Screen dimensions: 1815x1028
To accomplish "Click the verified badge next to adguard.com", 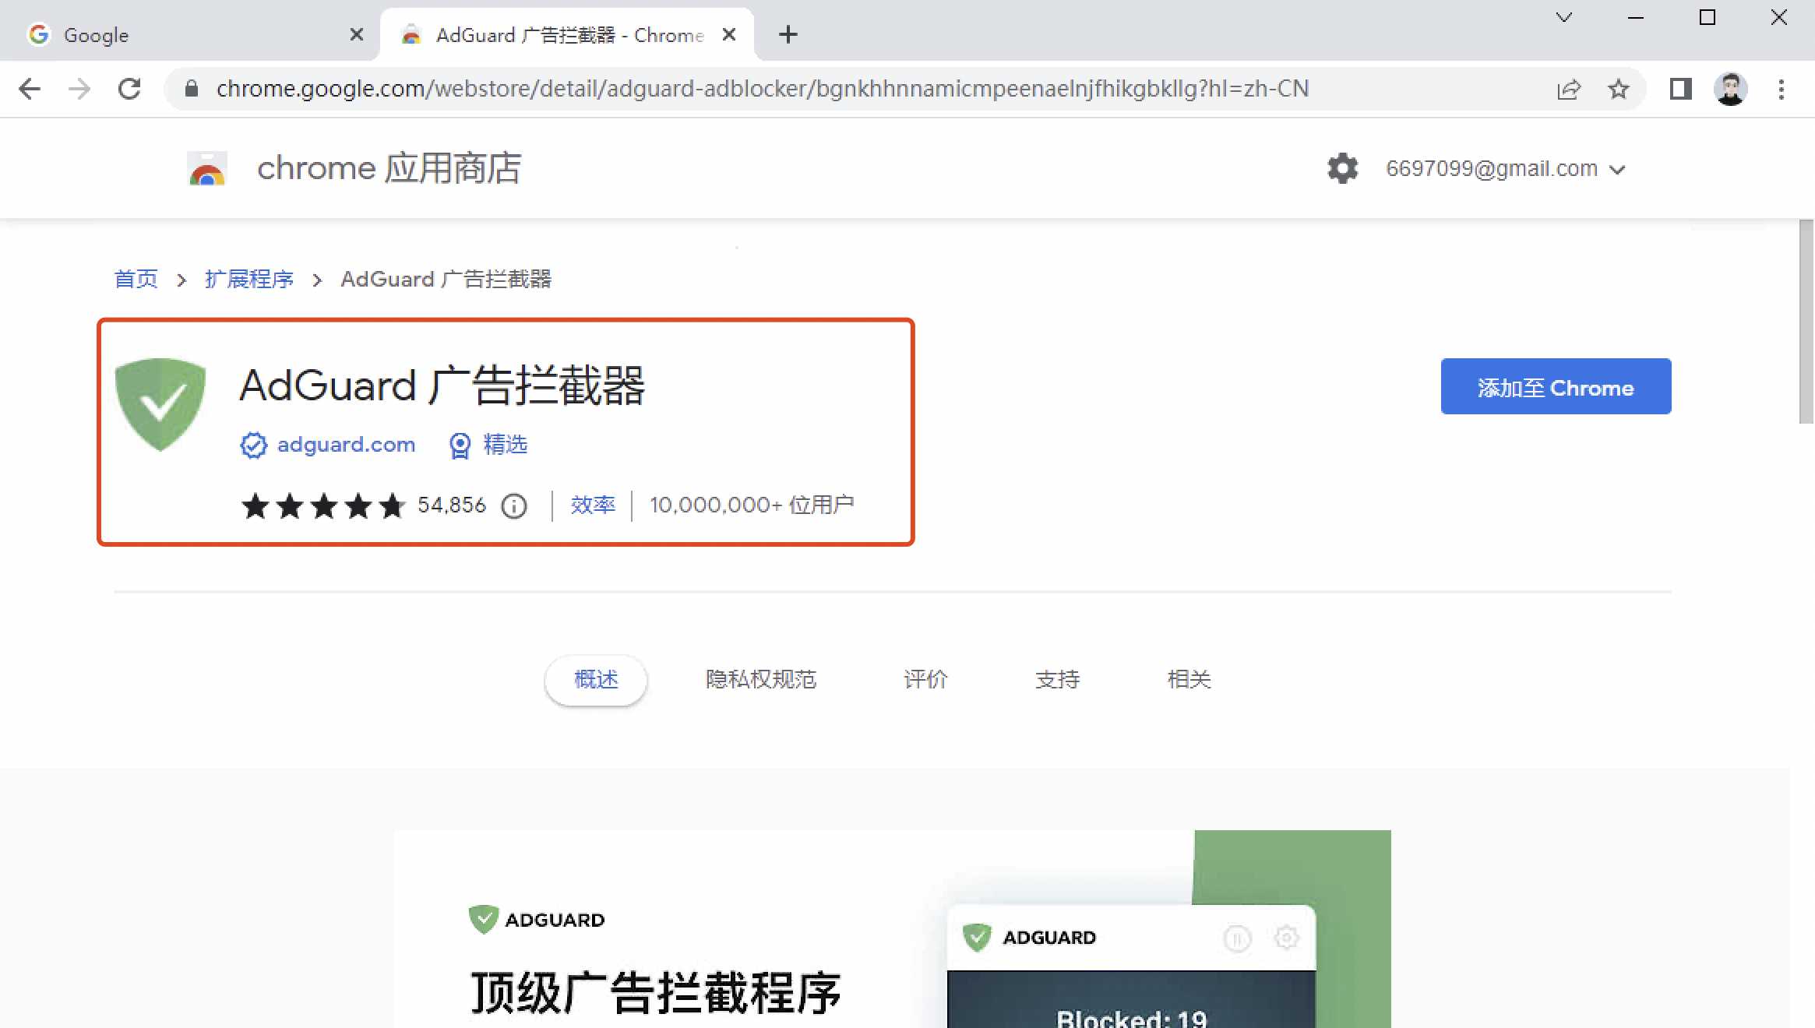I will (x=253, y=445).
